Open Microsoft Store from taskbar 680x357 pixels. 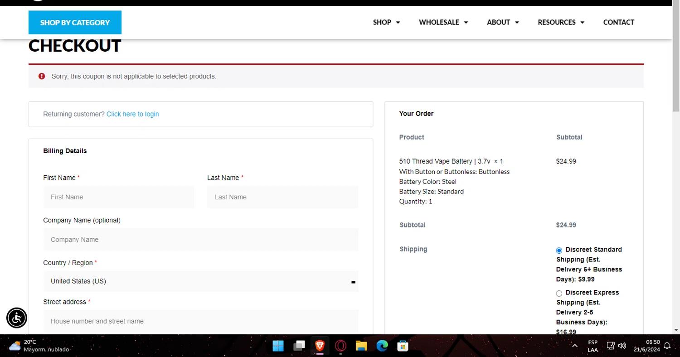[403, 346]
